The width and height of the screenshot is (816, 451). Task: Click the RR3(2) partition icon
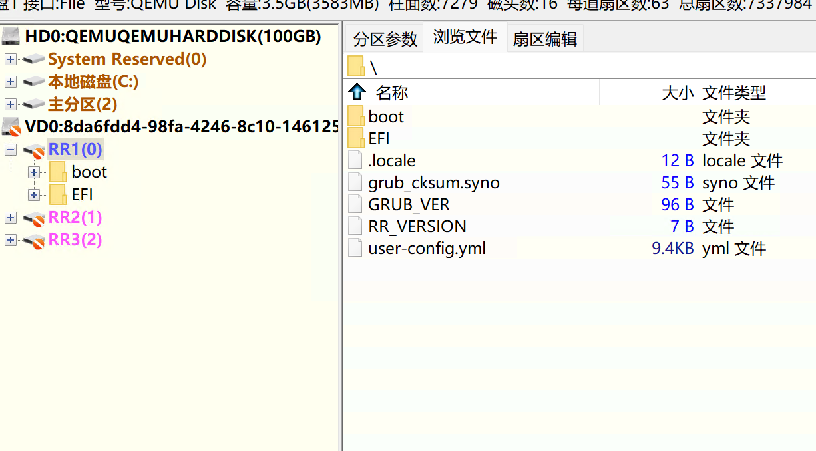[34, 241]
